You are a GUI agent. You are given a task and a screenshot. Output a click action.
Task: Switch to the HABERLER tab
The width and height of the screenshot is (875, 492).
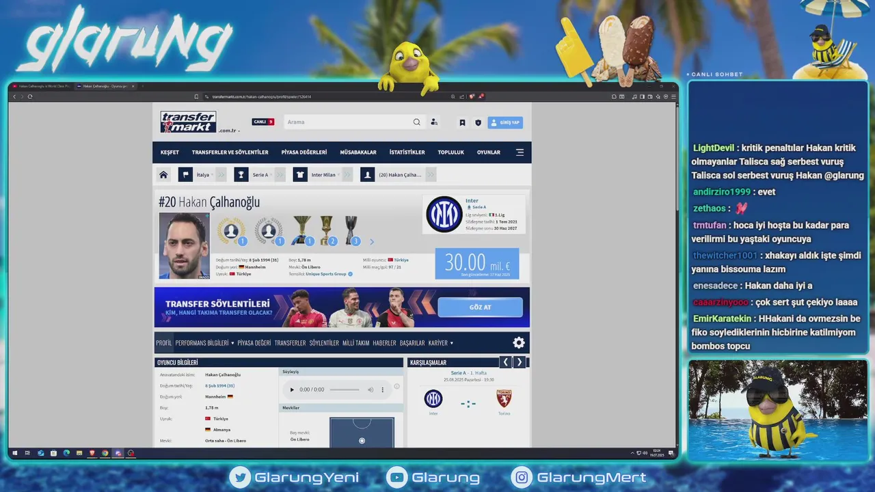tap(384, 343)
